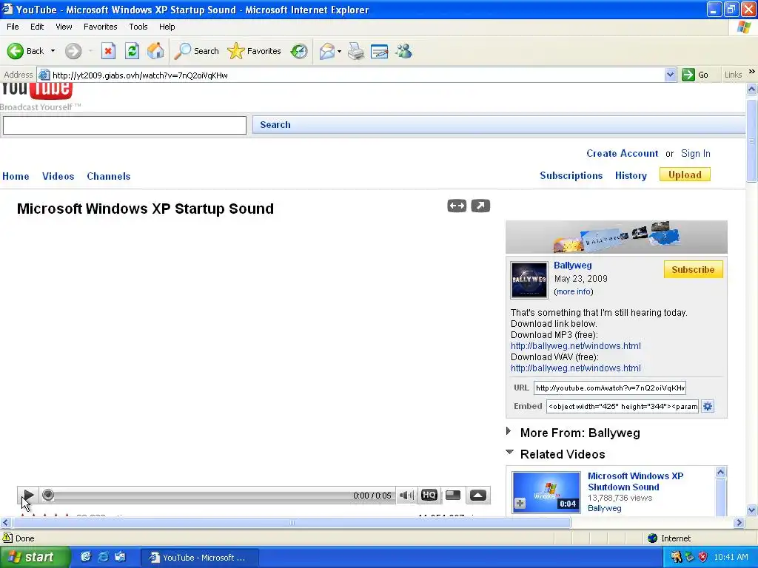
Task: Toggle the widescreen player size icon
Action: click(457, 206)
